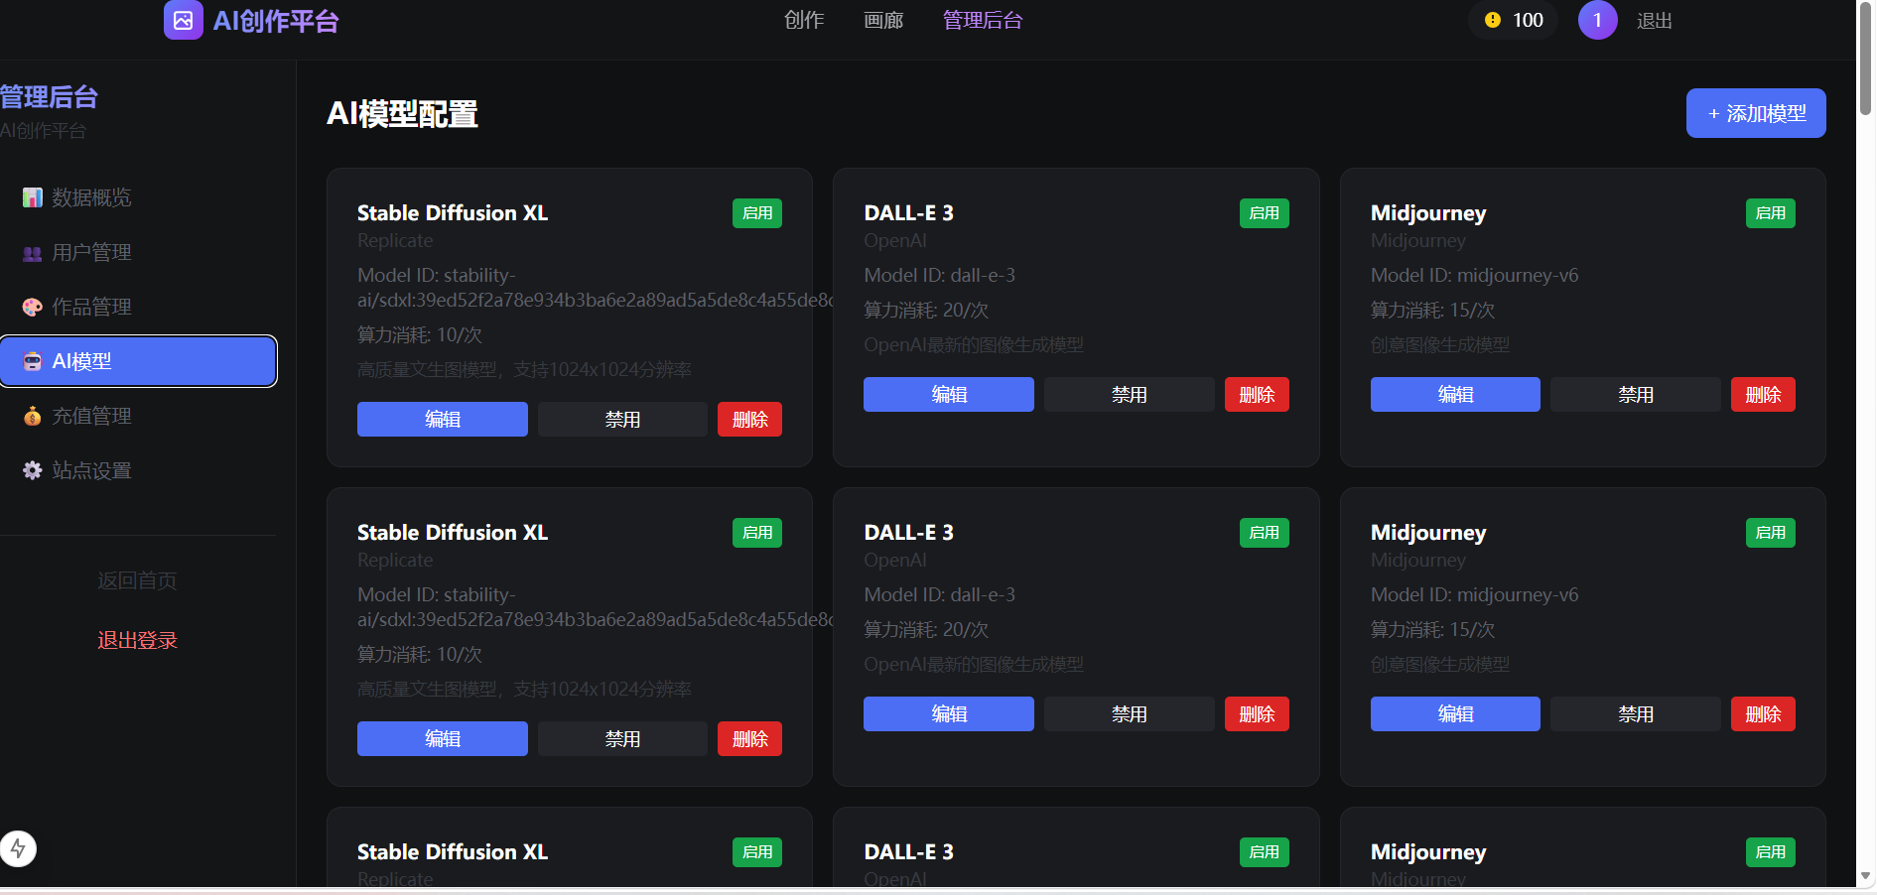The image size is (1877, 895).
Task: Click the AI创作平台 title text in header
Action: (x=276, y=21)
